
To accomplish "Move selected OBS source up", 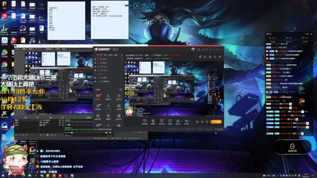I will (52, 135).
